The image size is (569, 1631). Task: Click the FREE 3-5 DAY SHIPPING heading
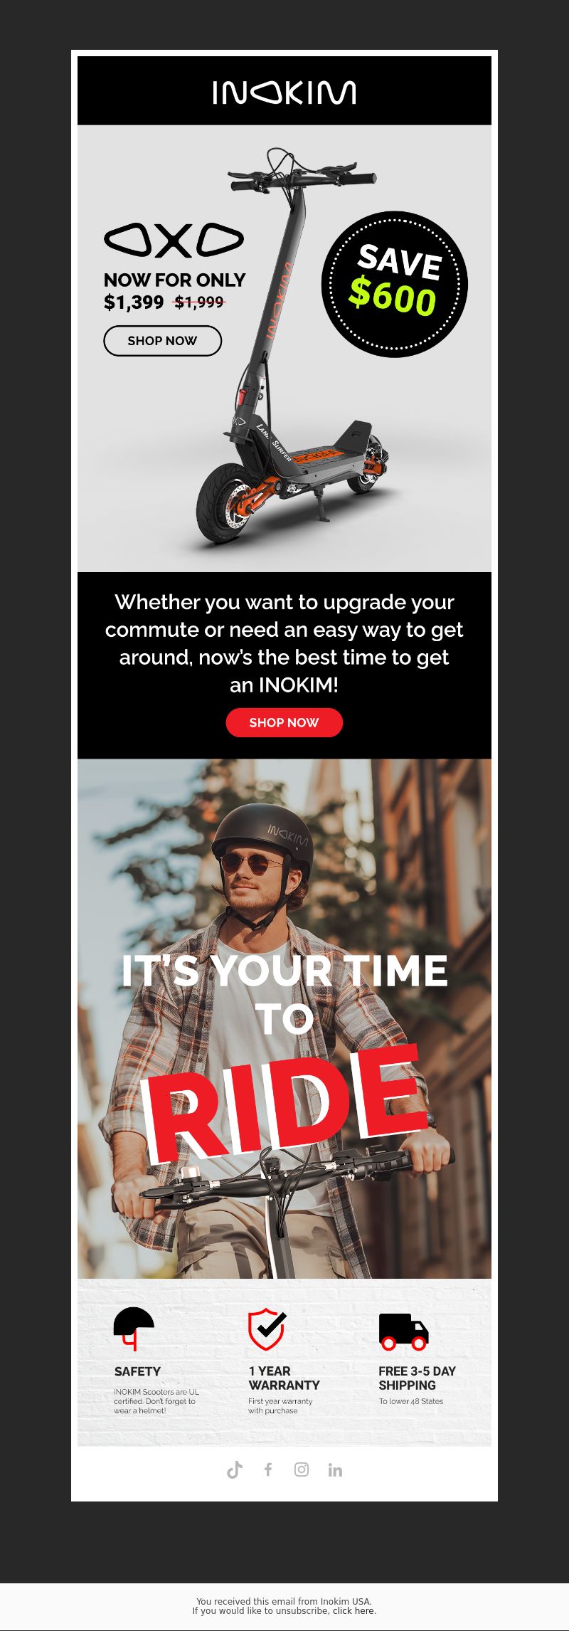tap(417, 1378)
